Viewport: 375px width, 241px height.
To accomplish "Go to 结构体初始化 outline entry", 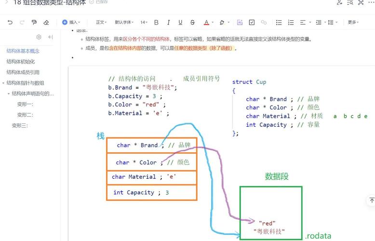I will click(x=21, y=61).
